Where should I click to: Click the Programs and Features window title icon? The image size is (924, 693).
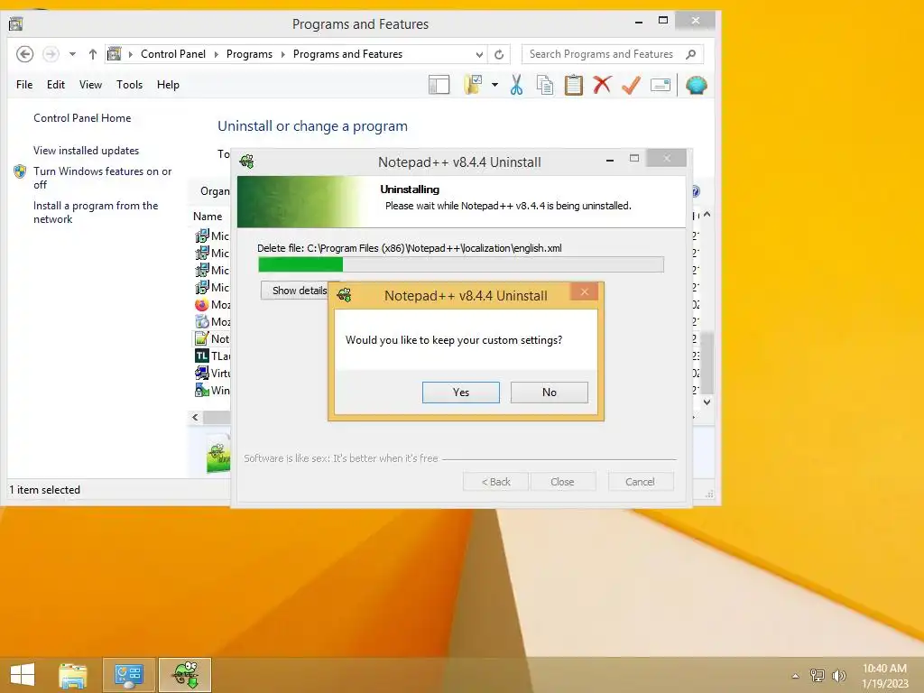(16, 23)
